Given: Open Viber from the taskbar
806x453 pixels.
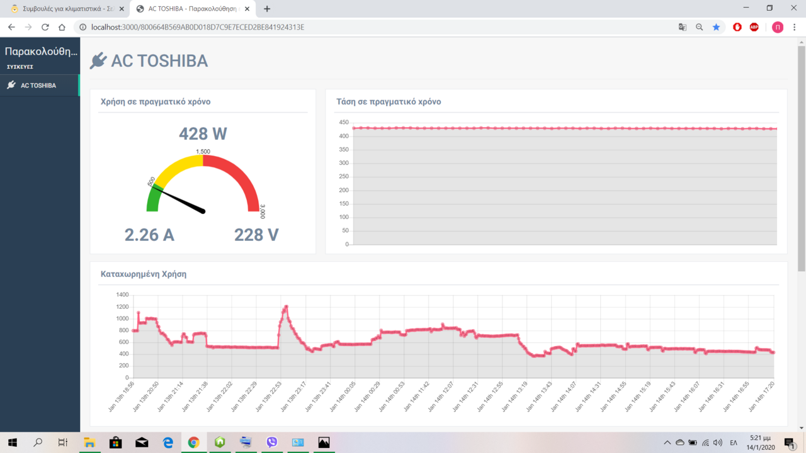Looking at the screenshot, I should 271,442.
